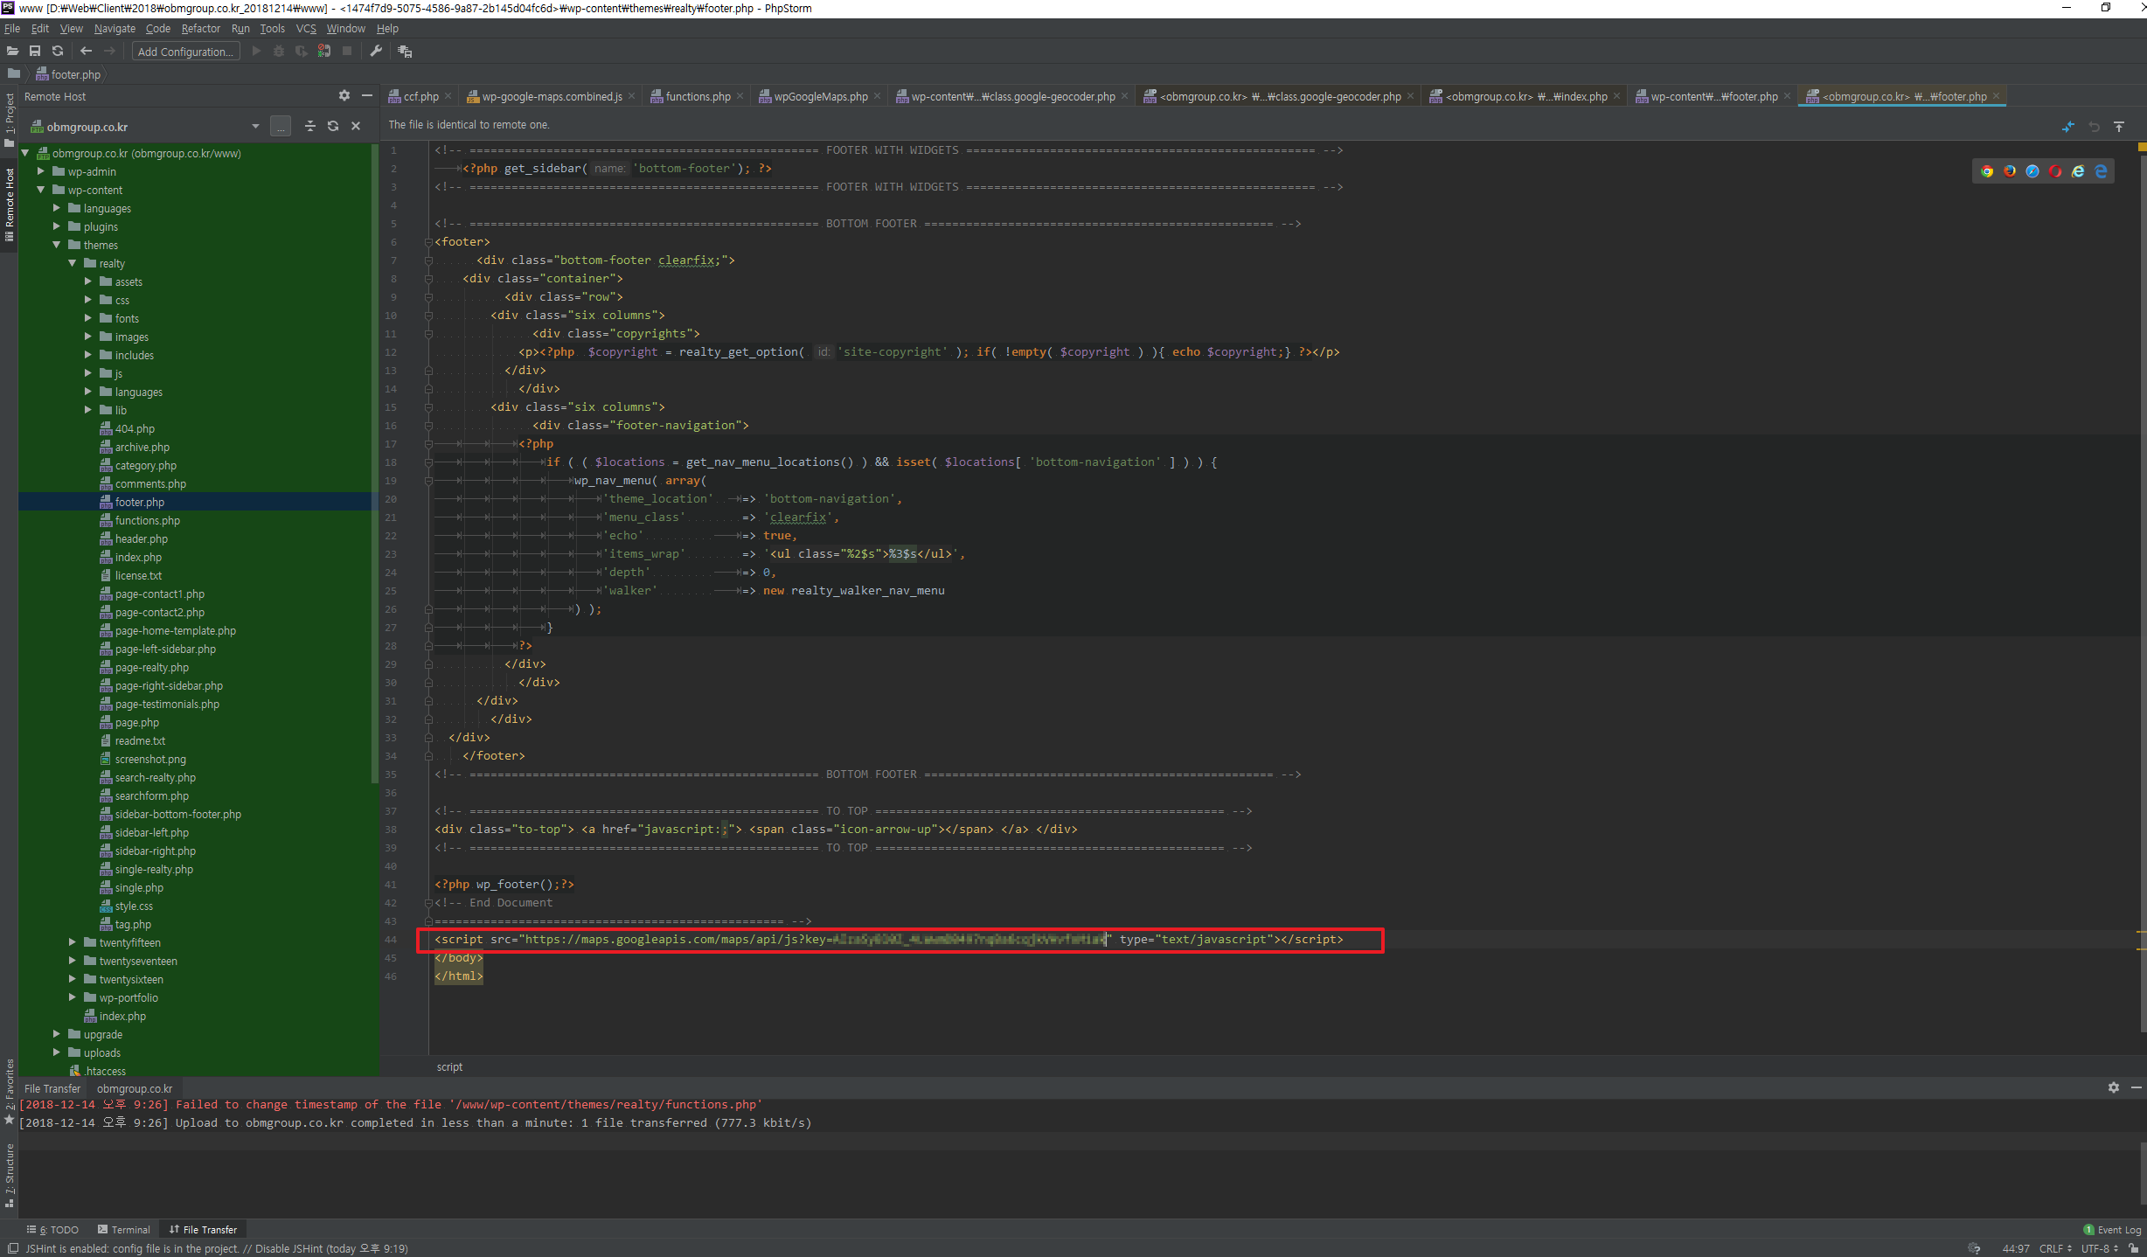2147x1257 pixels.
Task: Click the File Transfer panel gear icon
Action: point(2114,1087)
